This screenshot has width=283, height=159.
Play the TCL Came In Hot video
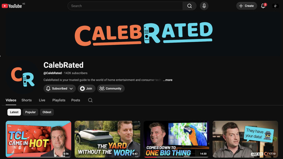(x=38, y=139)
